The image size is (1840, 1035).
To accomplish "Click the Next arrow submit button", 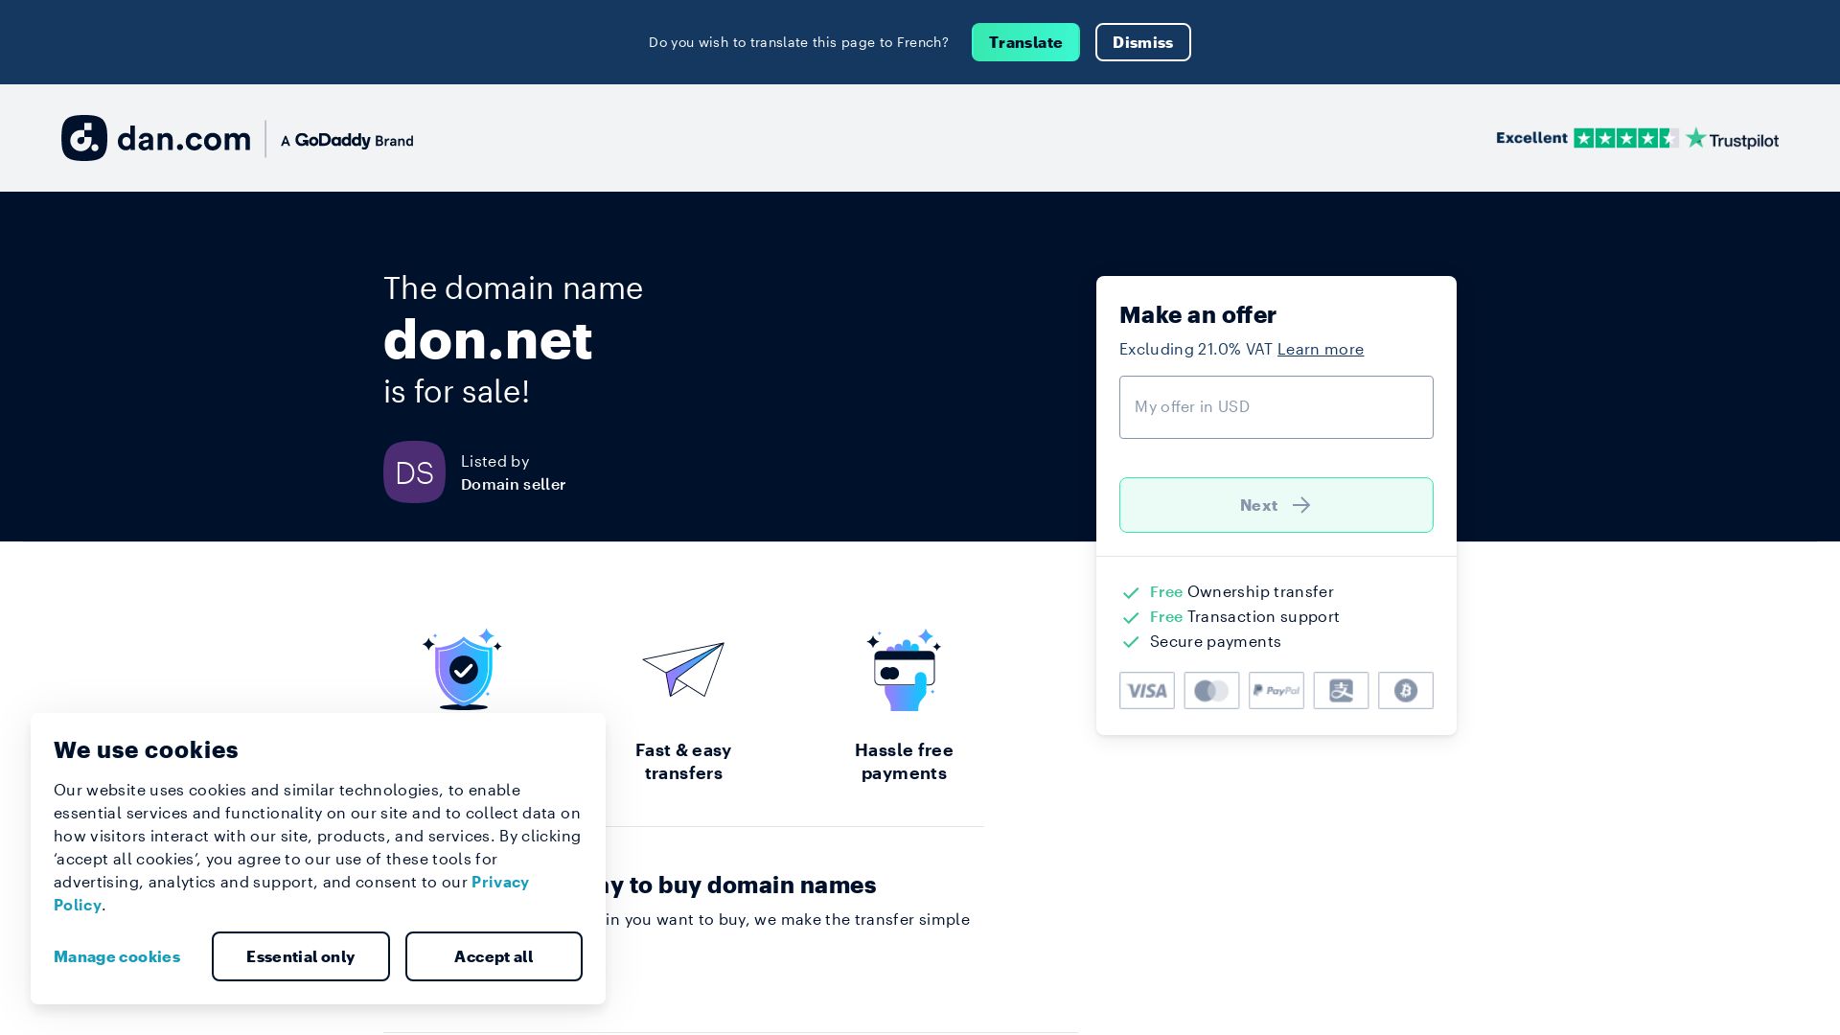I will 1276,504.
